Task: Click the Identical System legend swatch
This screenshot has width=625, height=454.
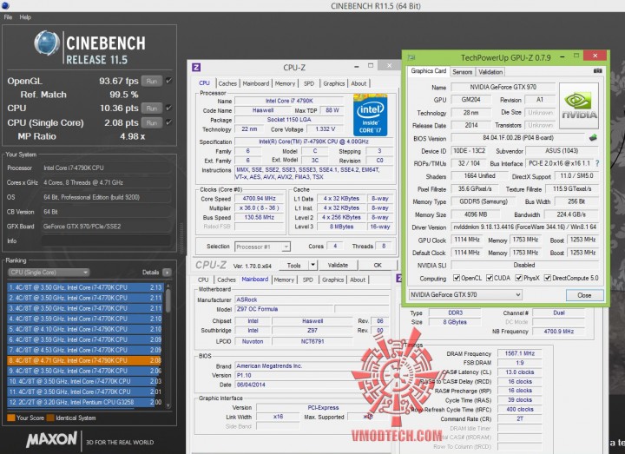Action: click(x=50, y=418)
